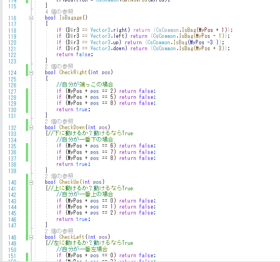Click 'return false;' on line 122

(x=74, y=54)
